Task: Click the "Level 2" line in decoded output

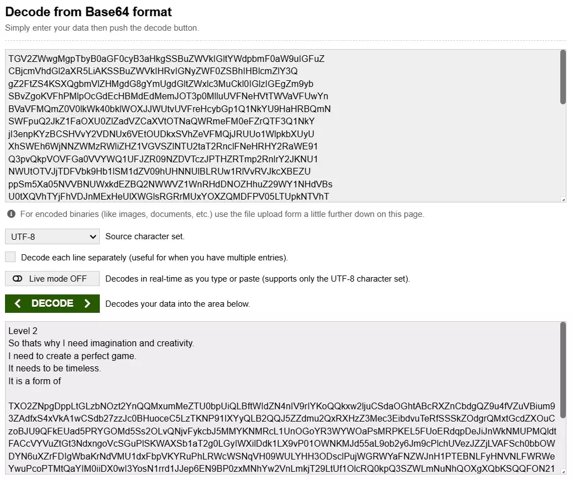Action: tap(23, 331)
